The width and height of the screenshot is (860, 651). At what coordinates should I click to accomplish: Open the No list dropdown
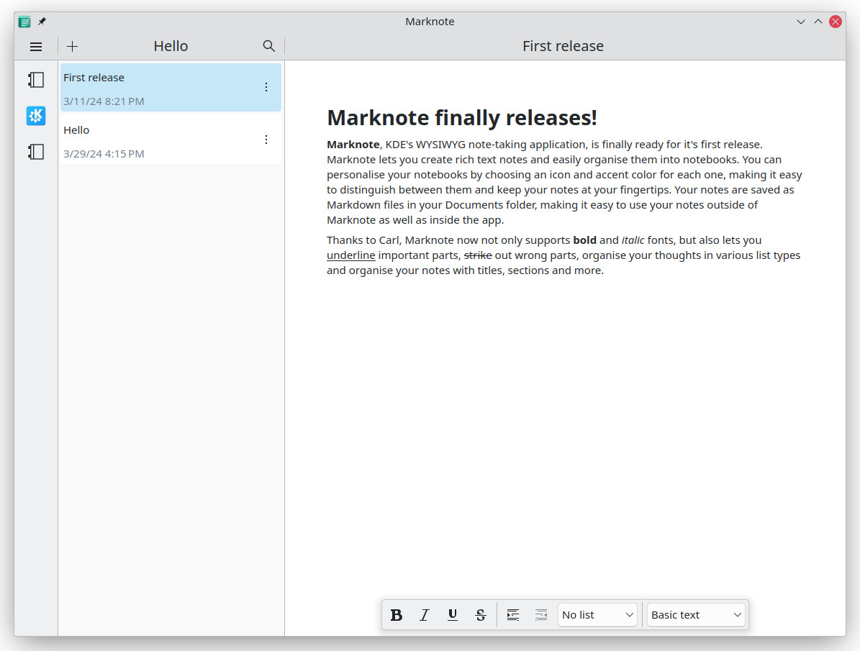(597, 615)
